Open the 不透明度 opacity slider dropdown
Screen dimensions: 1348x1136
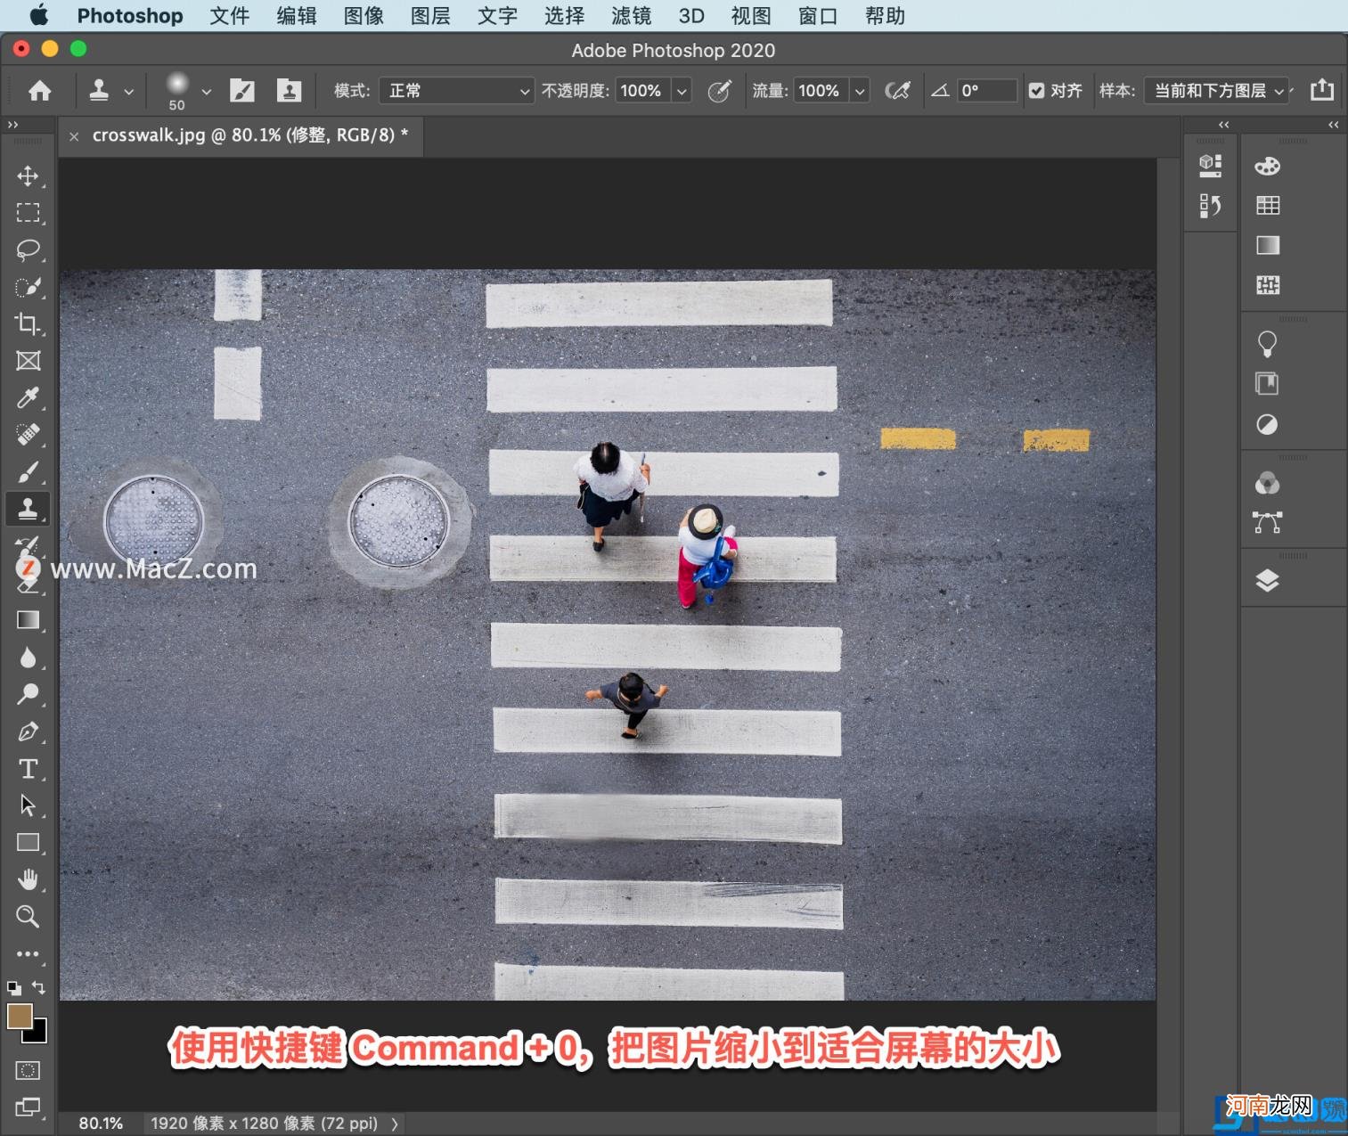682,90
